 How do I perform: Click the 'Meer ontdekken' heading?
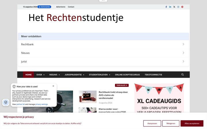tap(31, 36)
